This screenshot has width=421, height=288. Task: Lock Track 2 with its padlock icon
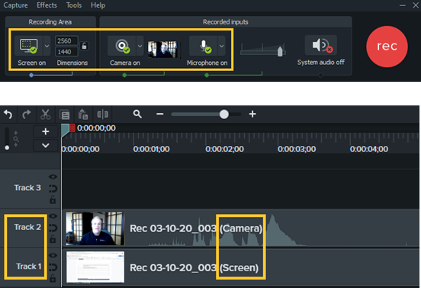(53, 239)
